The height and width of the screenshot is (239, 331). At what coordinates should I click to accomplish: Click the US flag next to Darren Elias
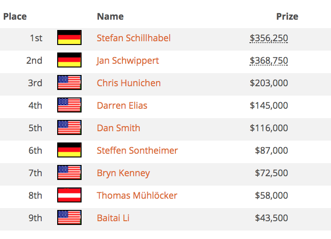[69, 105]
